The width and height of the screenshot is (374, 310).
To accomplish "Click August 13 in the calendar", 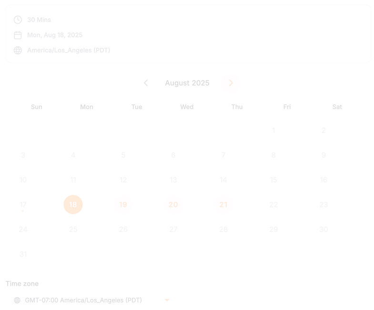I will click(173, 180).
